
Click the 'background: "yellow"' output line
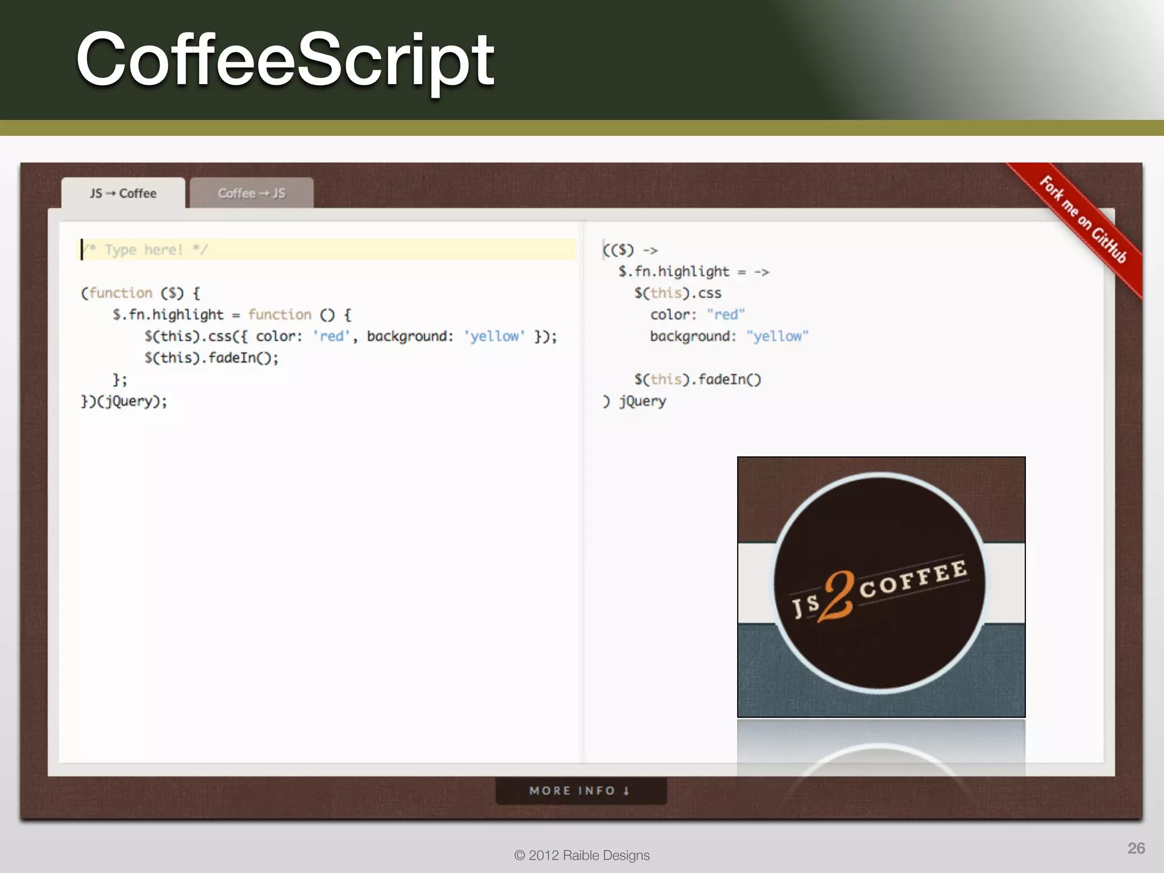(x=729, y=336)
